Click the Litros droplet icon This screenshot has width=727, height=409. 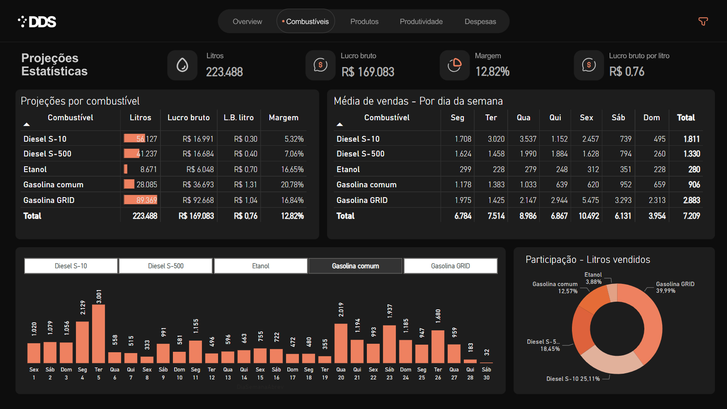(182, 65)
